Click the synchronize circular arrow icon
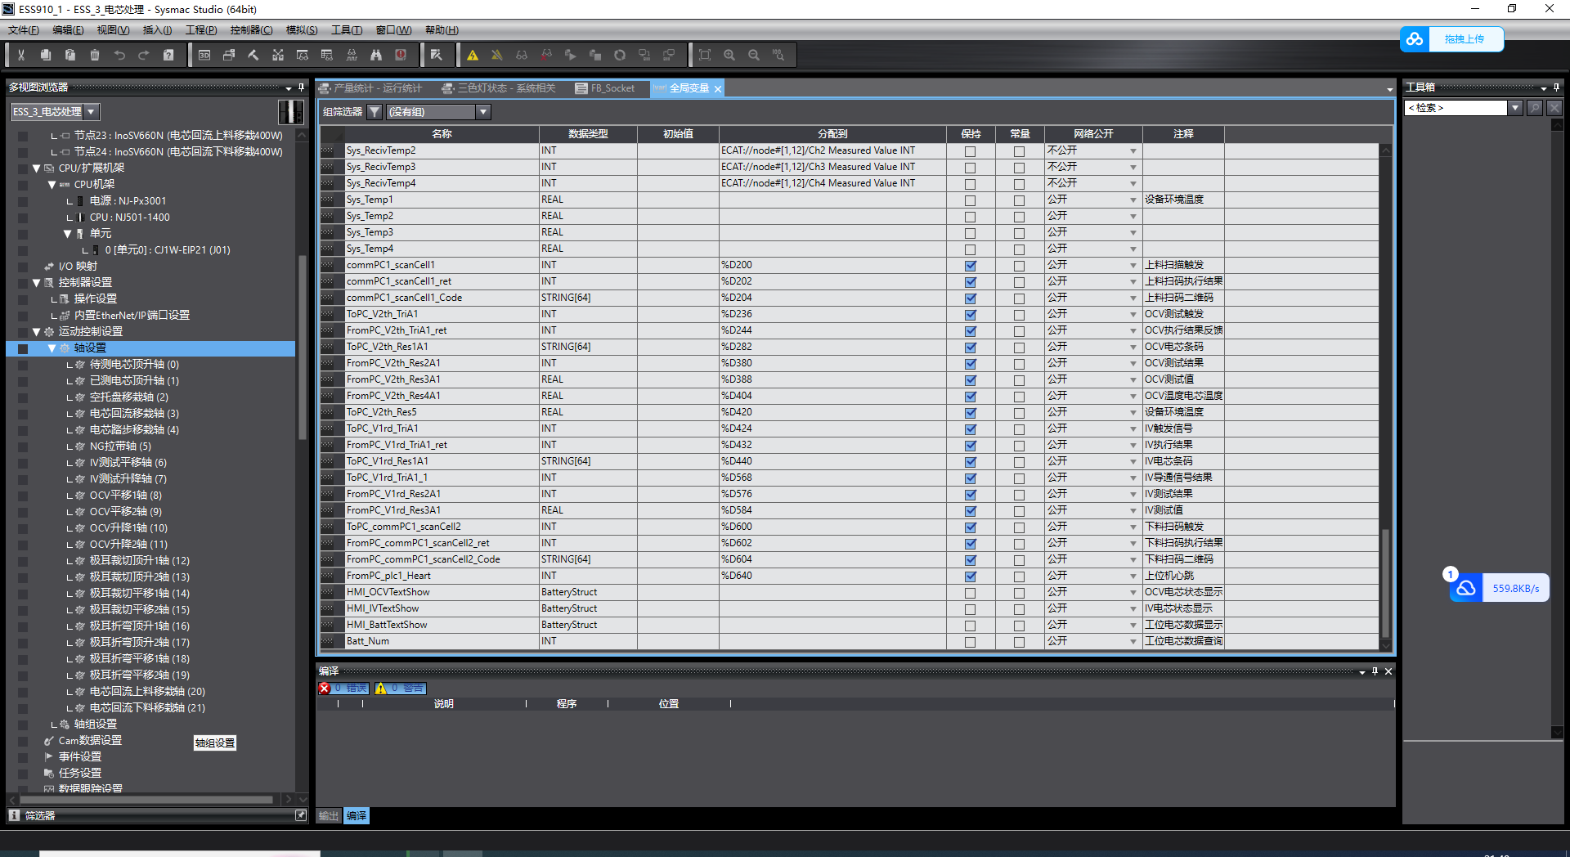Screen dimensions: 1570x857 (620, 55)
